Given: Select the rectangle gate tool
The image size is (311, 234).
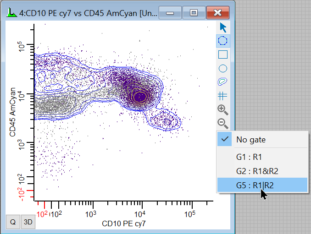Looking at the screenshot, I should coord(223,55).
